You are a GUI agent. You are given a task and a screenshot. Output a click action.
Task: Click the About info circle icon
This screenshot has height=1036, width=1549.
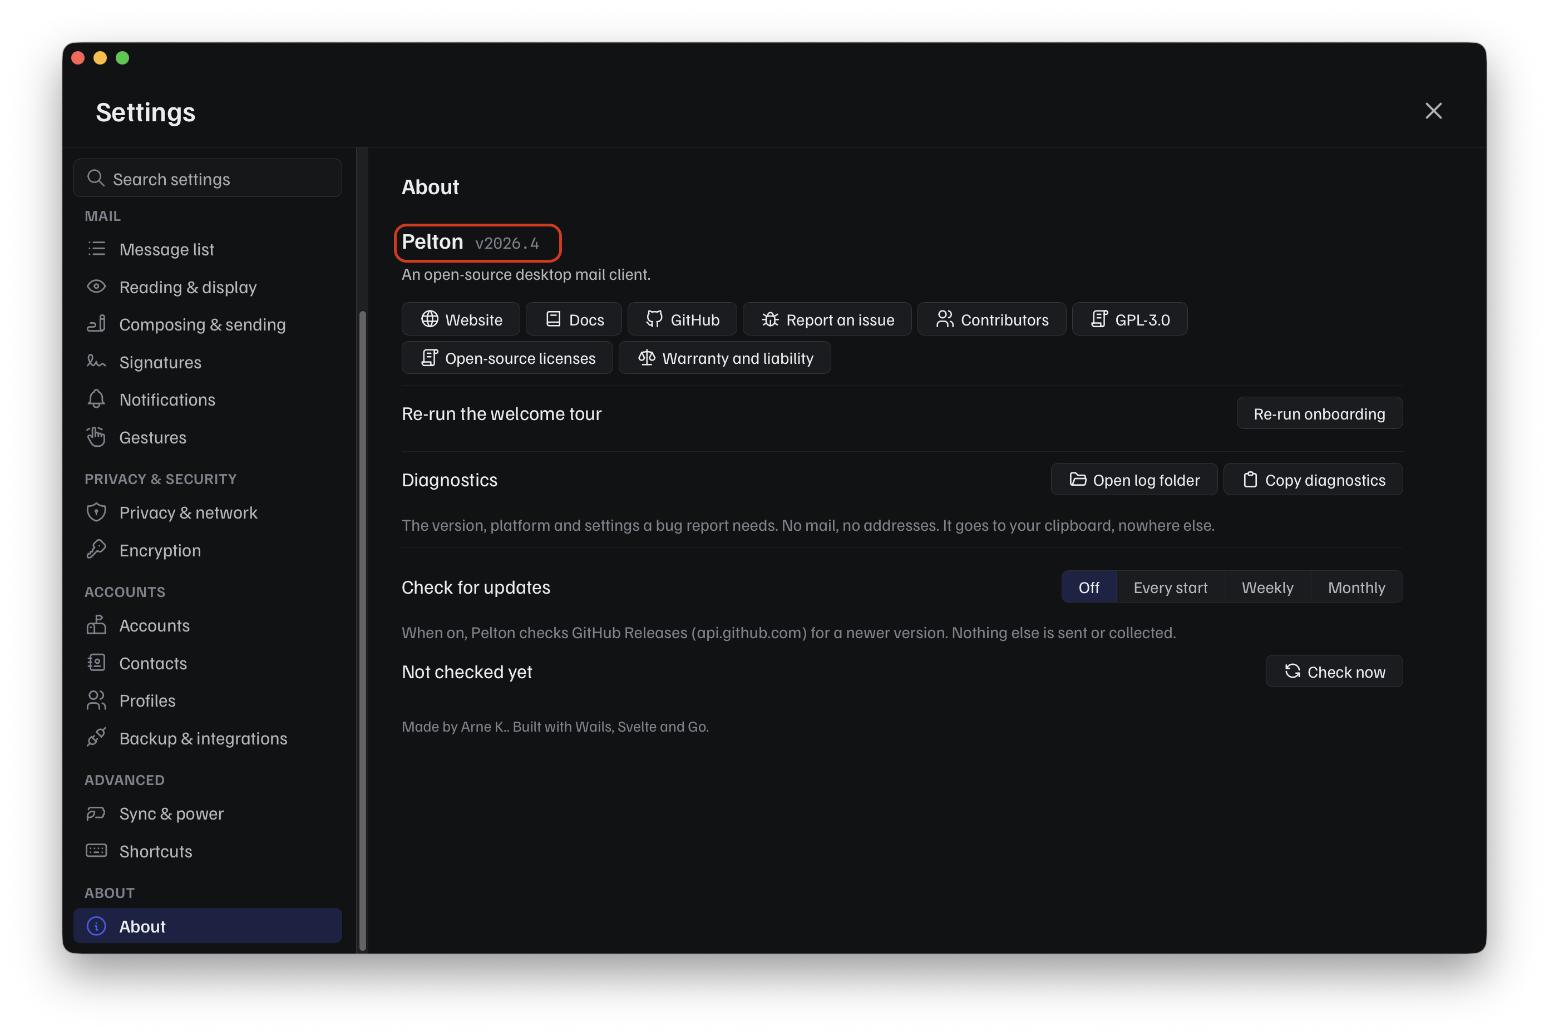click(96, 926)
